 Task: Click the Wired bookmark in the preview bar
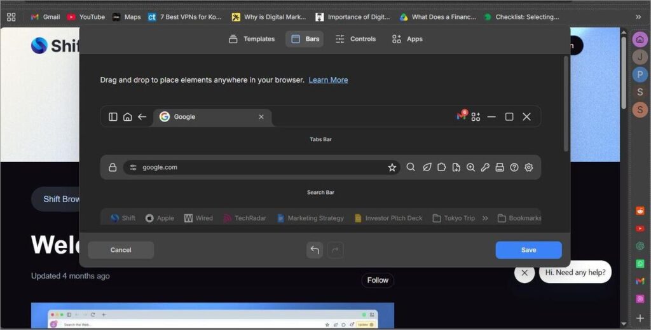[198, 218]
